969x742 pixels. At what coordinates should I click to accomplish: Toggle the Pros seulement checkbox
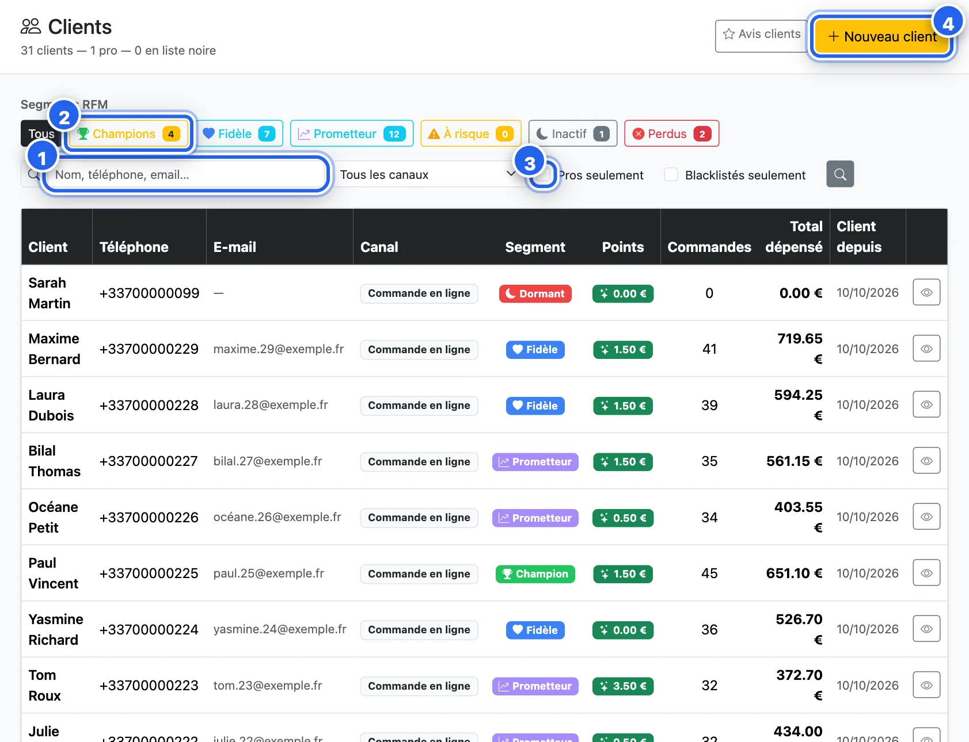click(544, 174)
